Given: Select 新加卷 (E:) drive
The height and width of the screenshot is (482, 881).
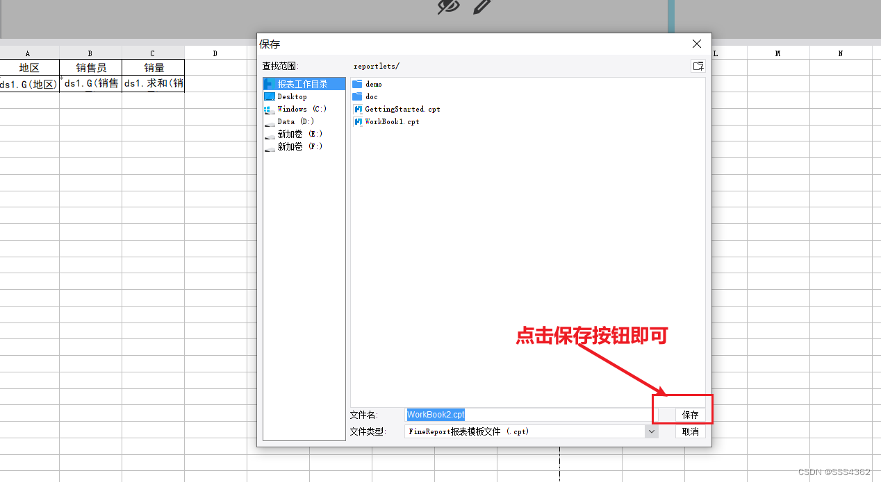Looking at the screenshot, I should click(304, 134).
